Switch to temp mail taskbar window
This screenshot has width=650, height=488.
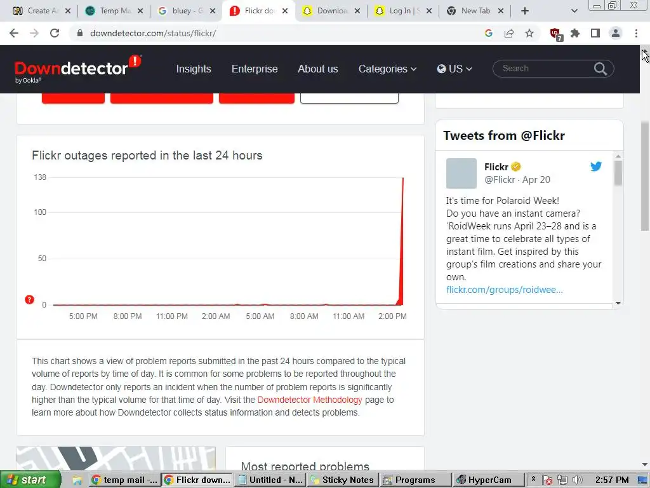pyautogui.click(x=124, y=480)
